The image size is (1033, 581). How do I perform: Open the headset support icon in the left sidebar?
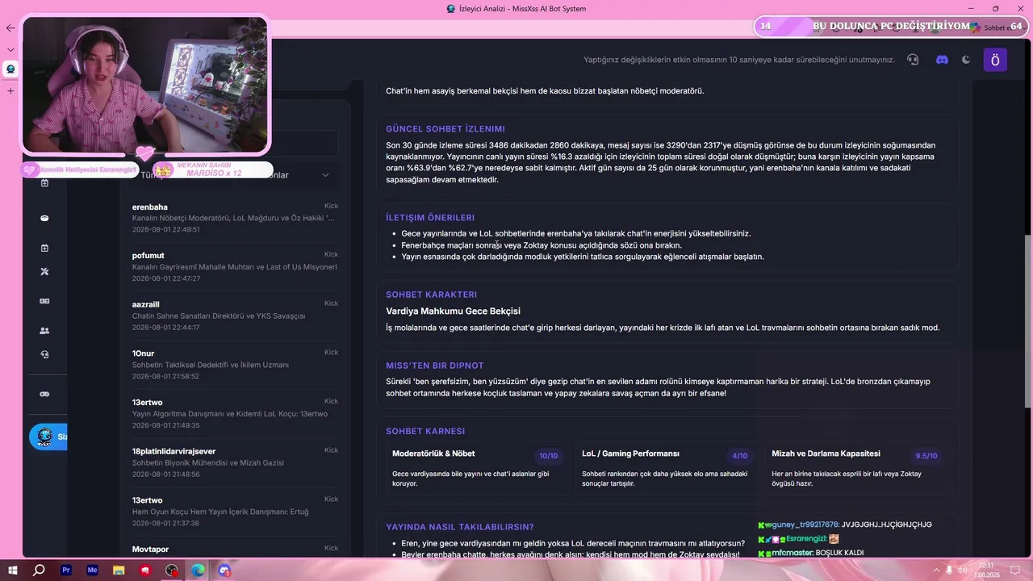coord(44,354)
